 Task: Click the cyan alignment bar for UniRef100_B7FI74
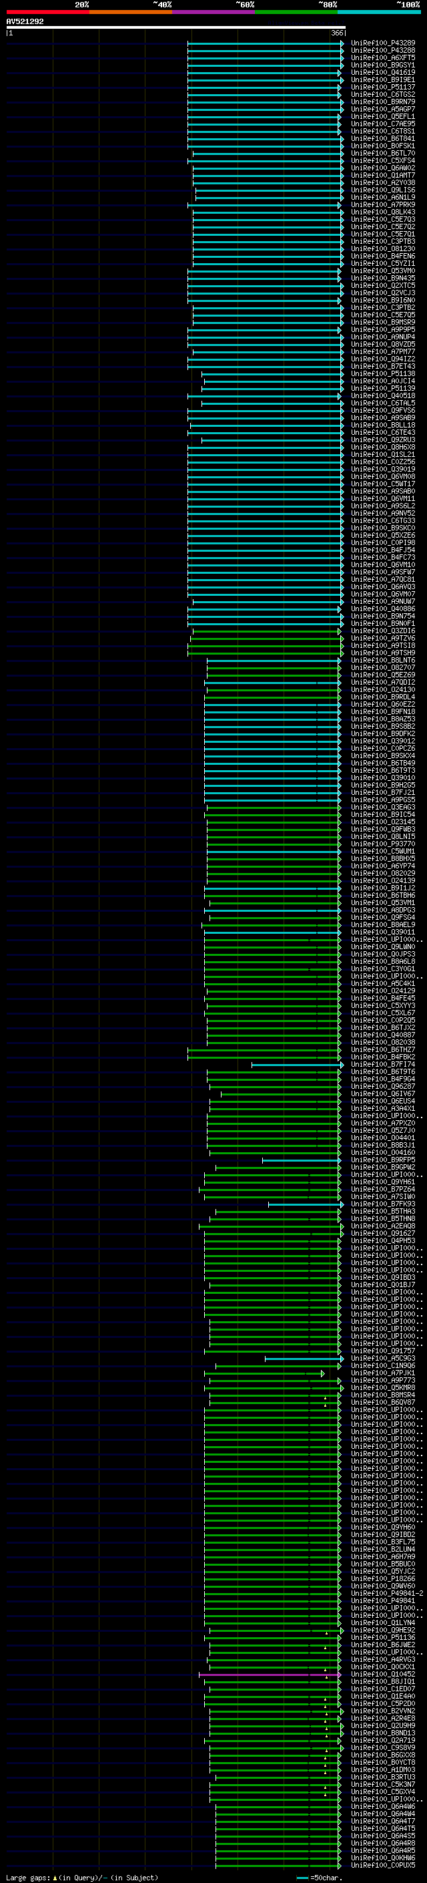point(297,1065)
